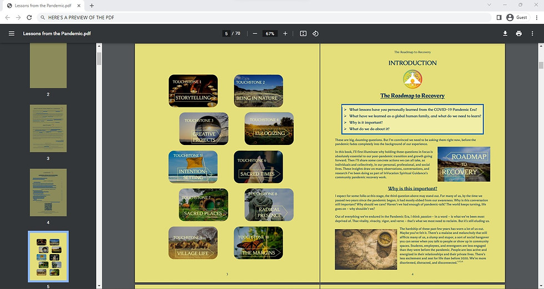Screen dimensions: 544x289
Task: Click the Touchstone 3 Creative Projects tile
Action: [x=204, y=129]
